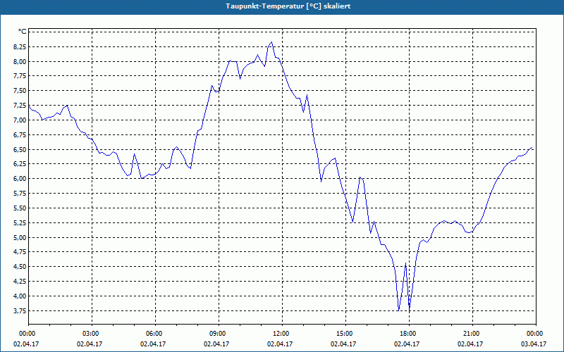Click the 21:00 time label
564x352 pixels.
click(471, 334)
